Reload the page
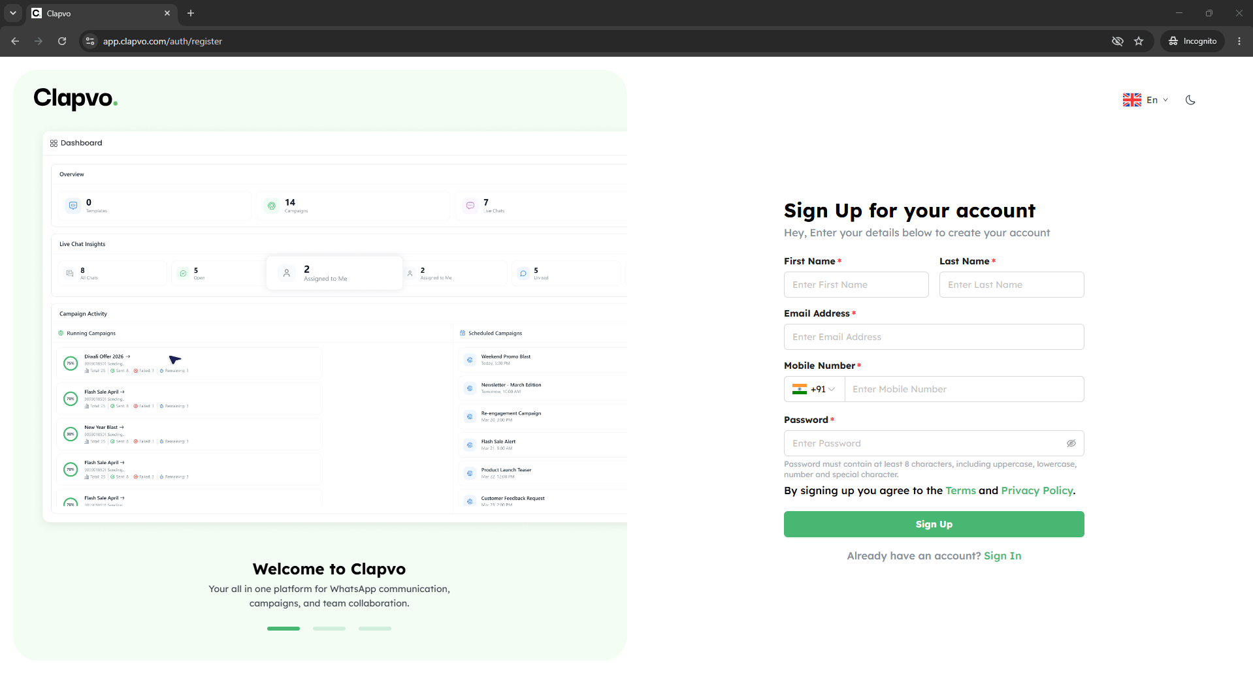 click(x=62, y=41)
